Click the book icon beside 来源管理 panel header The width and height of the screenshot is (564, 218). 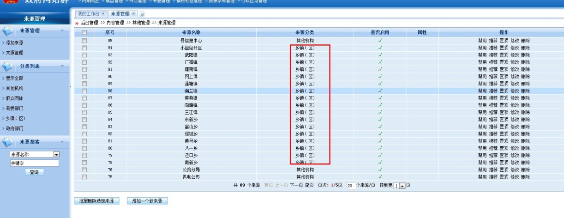tap(8, 31)
